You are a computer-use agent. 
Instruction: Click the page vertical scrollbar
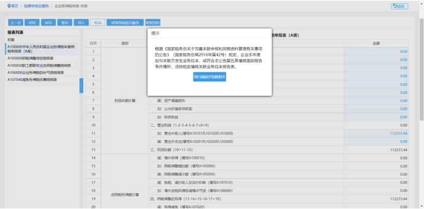(x=421, y=69)
